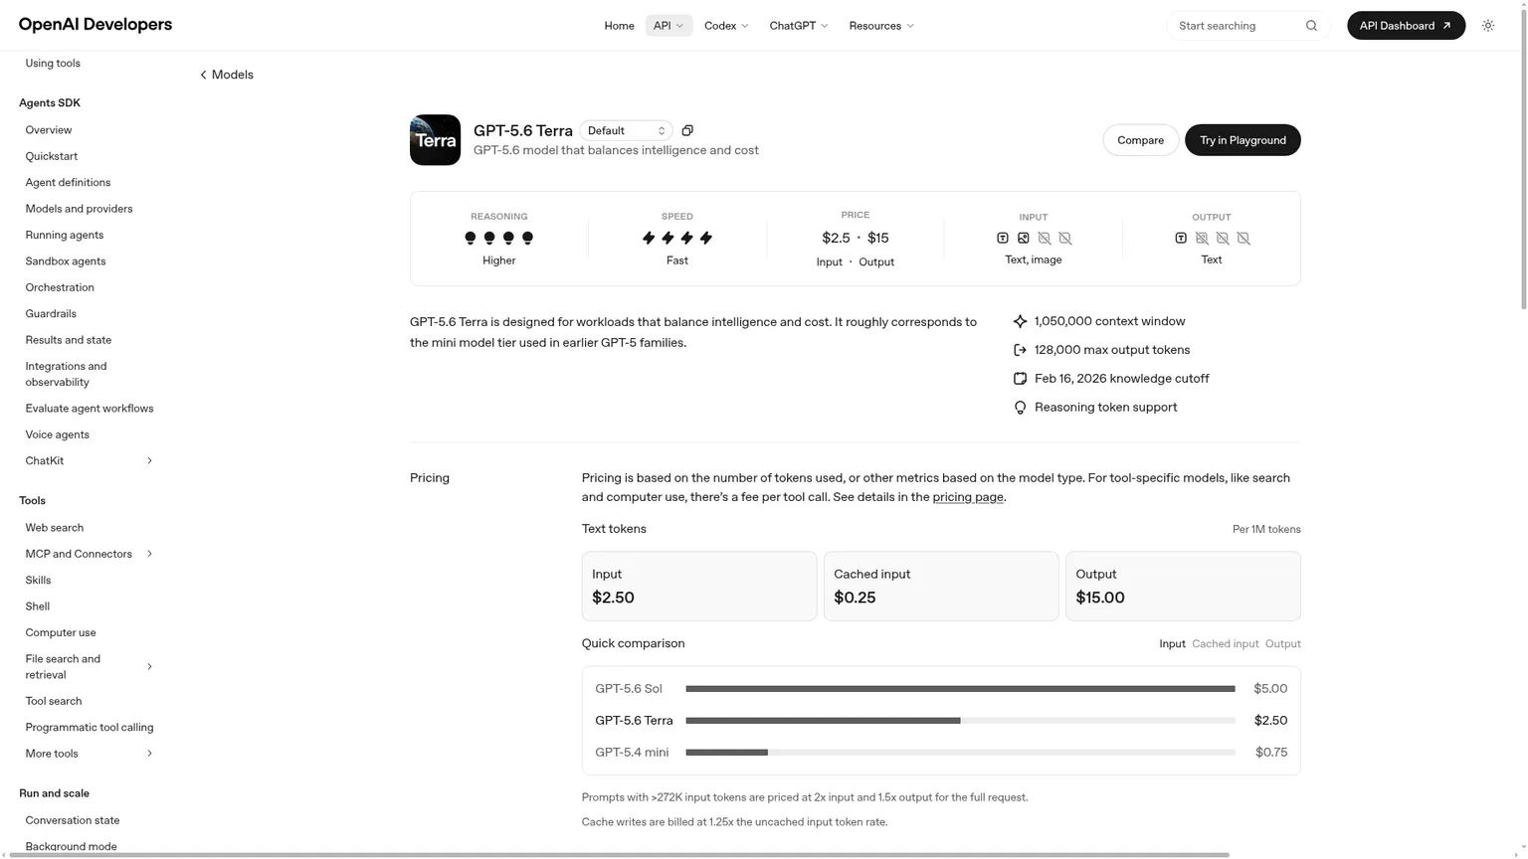Click the context window sparkle icon
Image resolution: width=1528 pixels, height=859 pixels.
coord(1020,321)
